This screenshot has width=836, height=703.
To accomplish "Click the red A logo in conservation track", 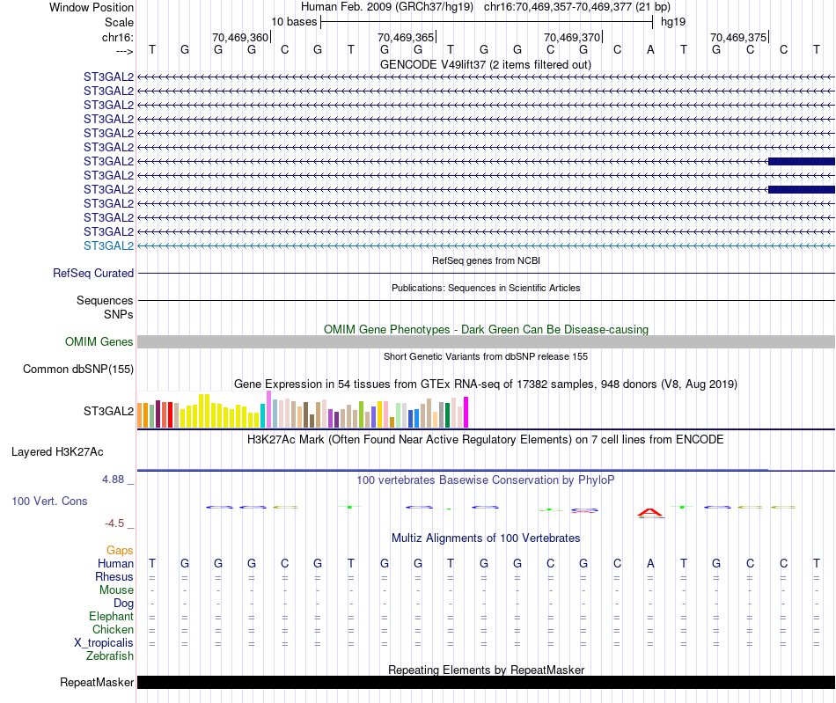I will click(650, 513).
